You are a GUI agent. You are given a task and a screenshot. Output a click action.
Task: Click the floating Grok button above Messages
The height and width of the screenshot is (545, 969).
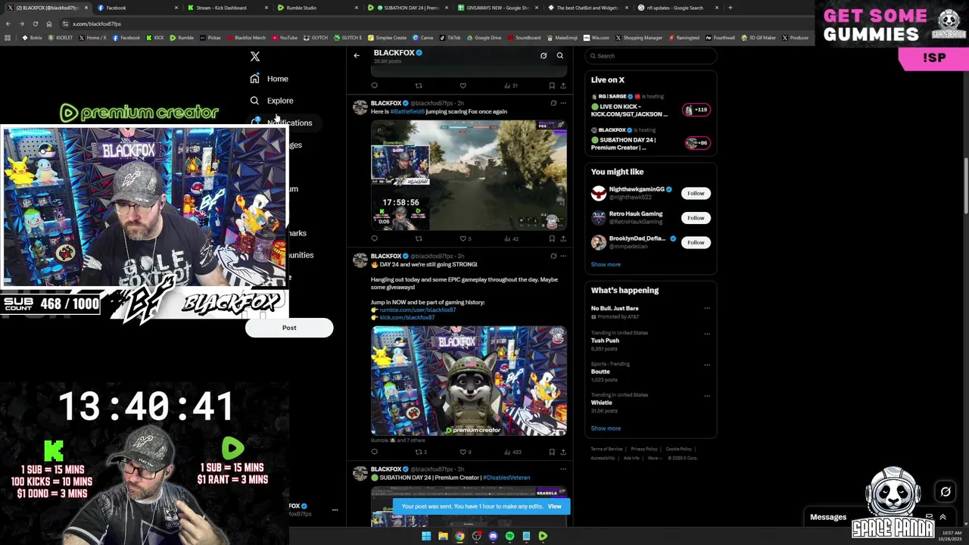tap(946, 492)
